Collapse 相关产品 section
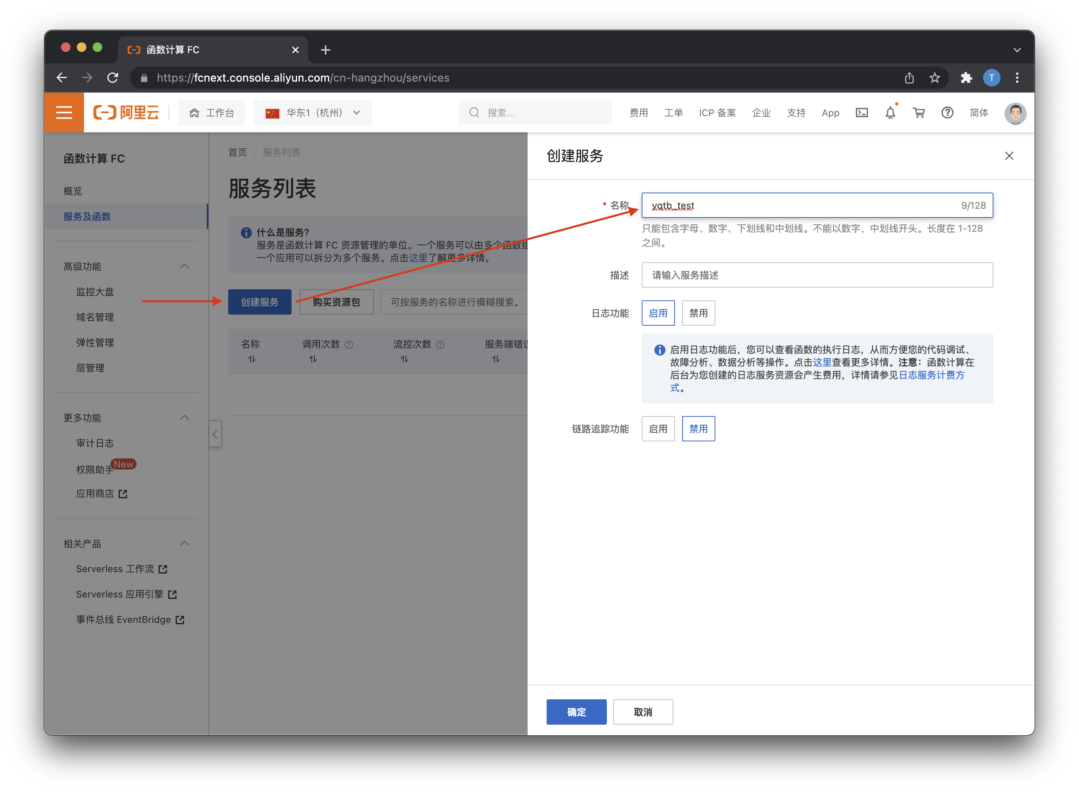Screen dimensions: 1079x794 [185, 544]
